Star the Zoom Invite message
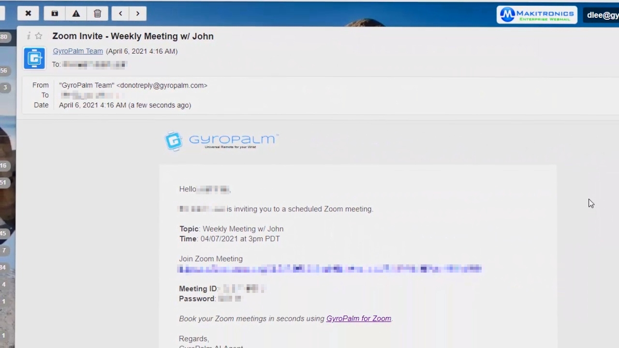619x348 pixels. [x=39, y=36]
